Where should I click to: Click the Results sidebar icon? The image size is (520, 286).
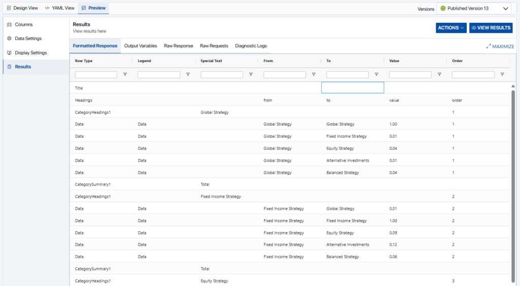tap(9, 67)
